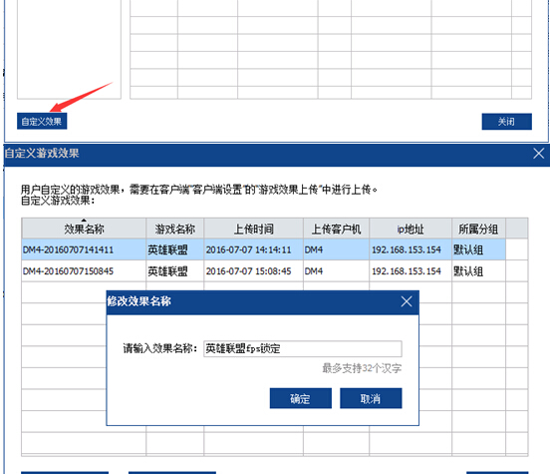
Task: Focus the 请输入效果名称 input field
Action: point(303,349)
